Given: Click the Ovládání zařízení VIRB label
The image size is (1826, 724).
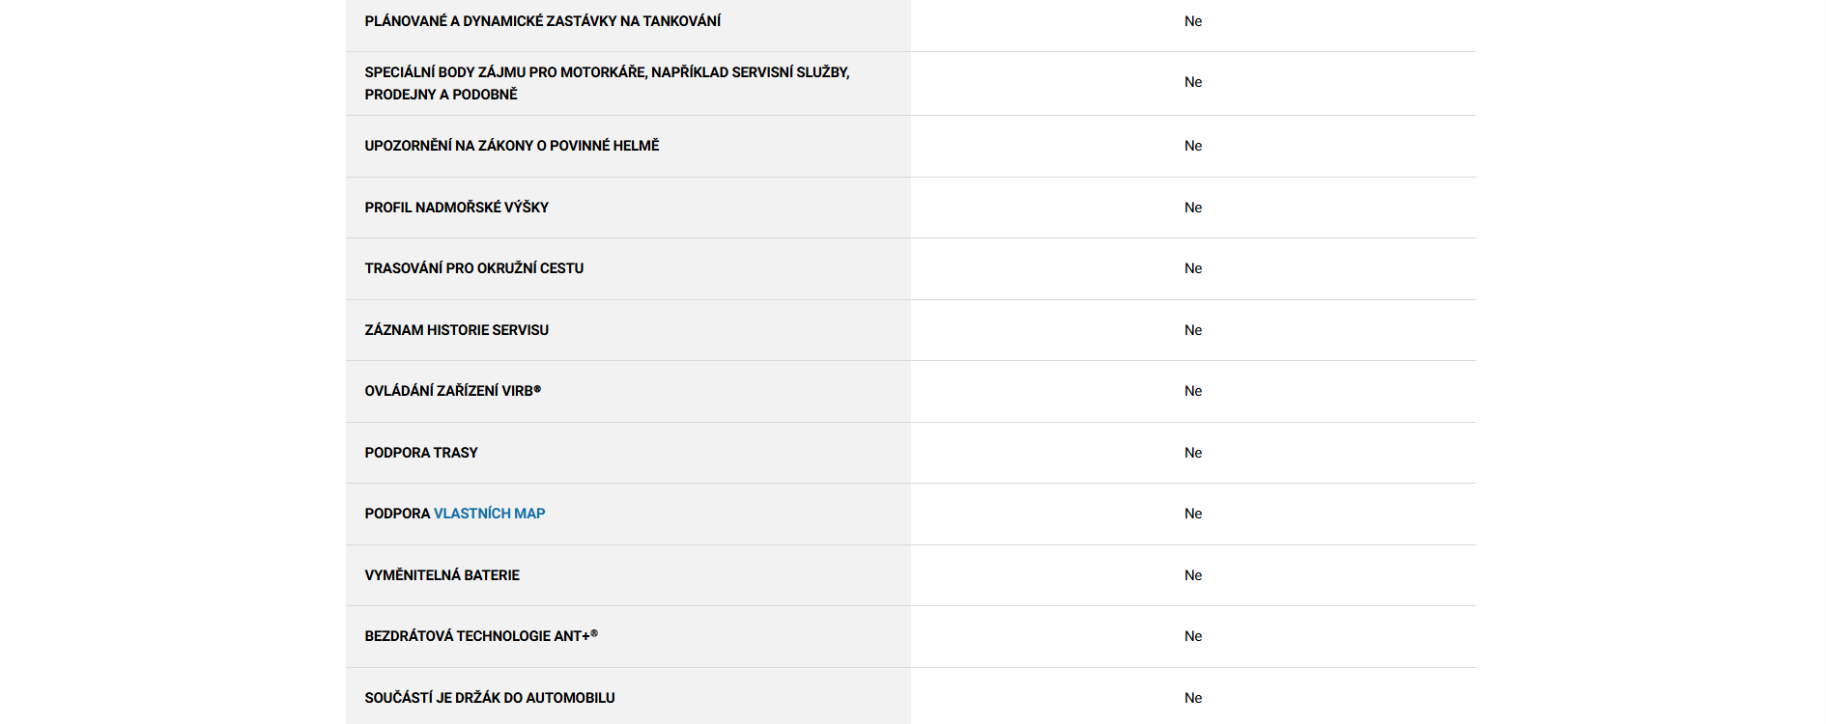Looking at the screenshot, I should click(x=451, y=391).
